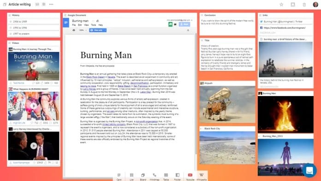Open the Burning Man Twitter link card
The height and width of the screenshot is (181, 321).
[x=285, y=22]
